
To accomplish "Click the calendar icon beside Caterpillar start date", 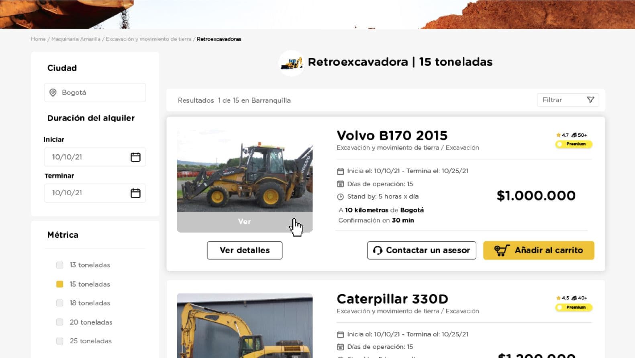I will [340, 334].
